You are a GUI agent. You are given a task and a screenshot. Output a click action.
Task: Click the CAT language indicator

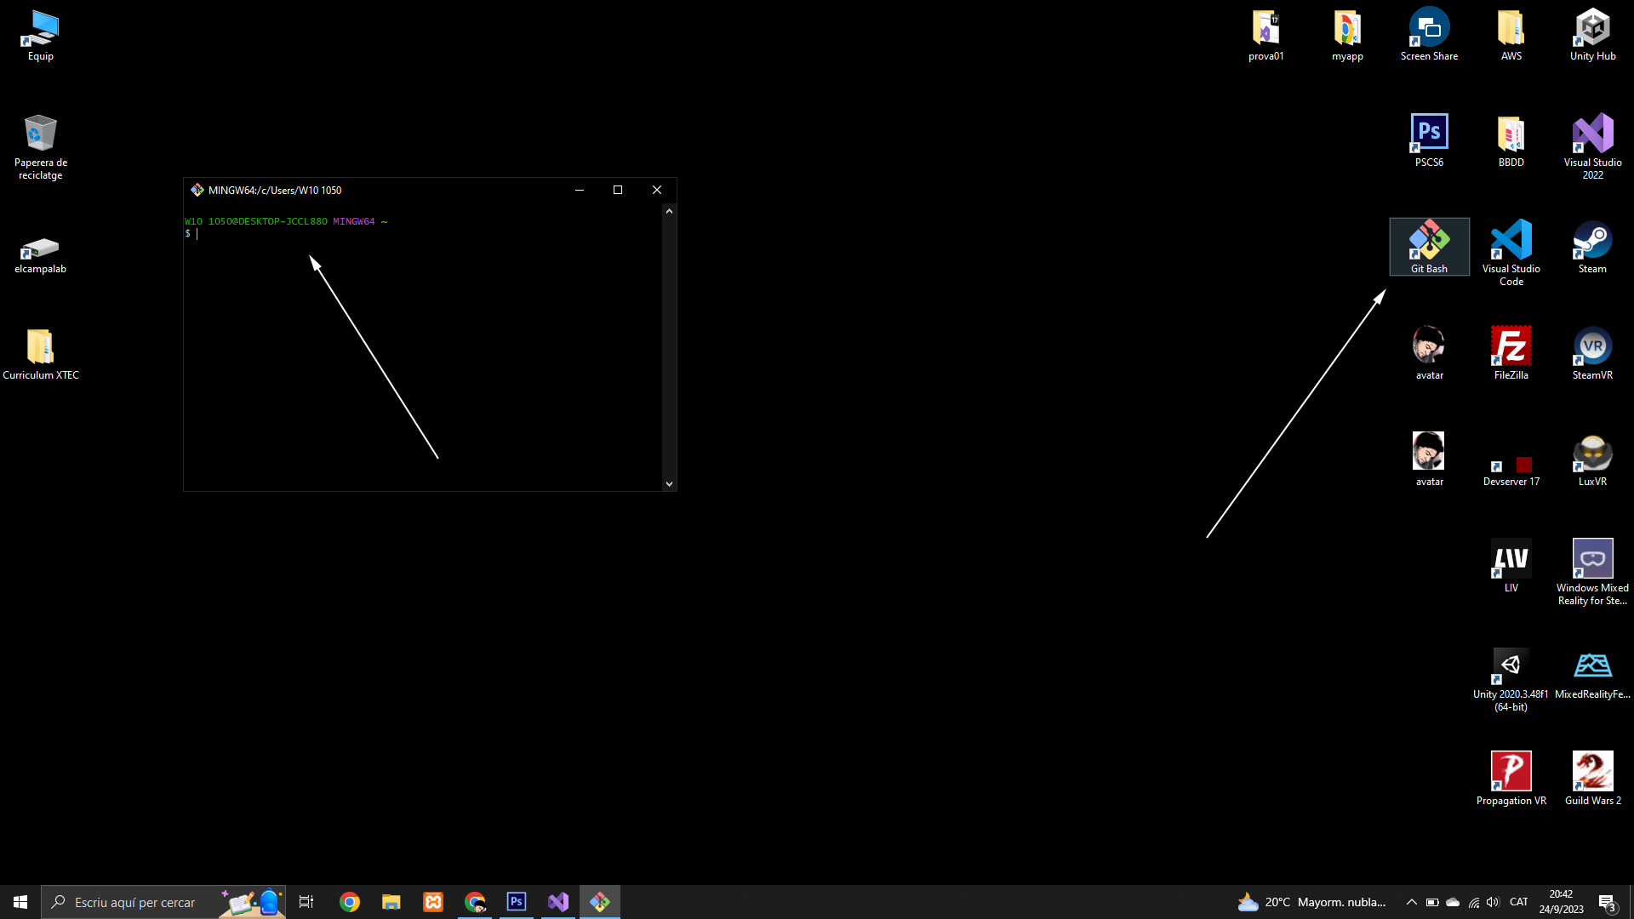pos(1518,902)
